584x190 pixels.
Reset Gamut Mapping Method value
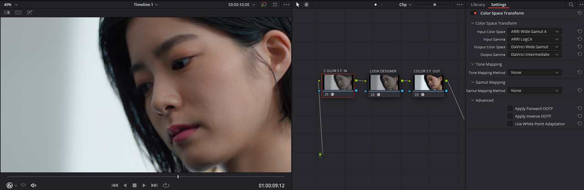click(579, 91)
